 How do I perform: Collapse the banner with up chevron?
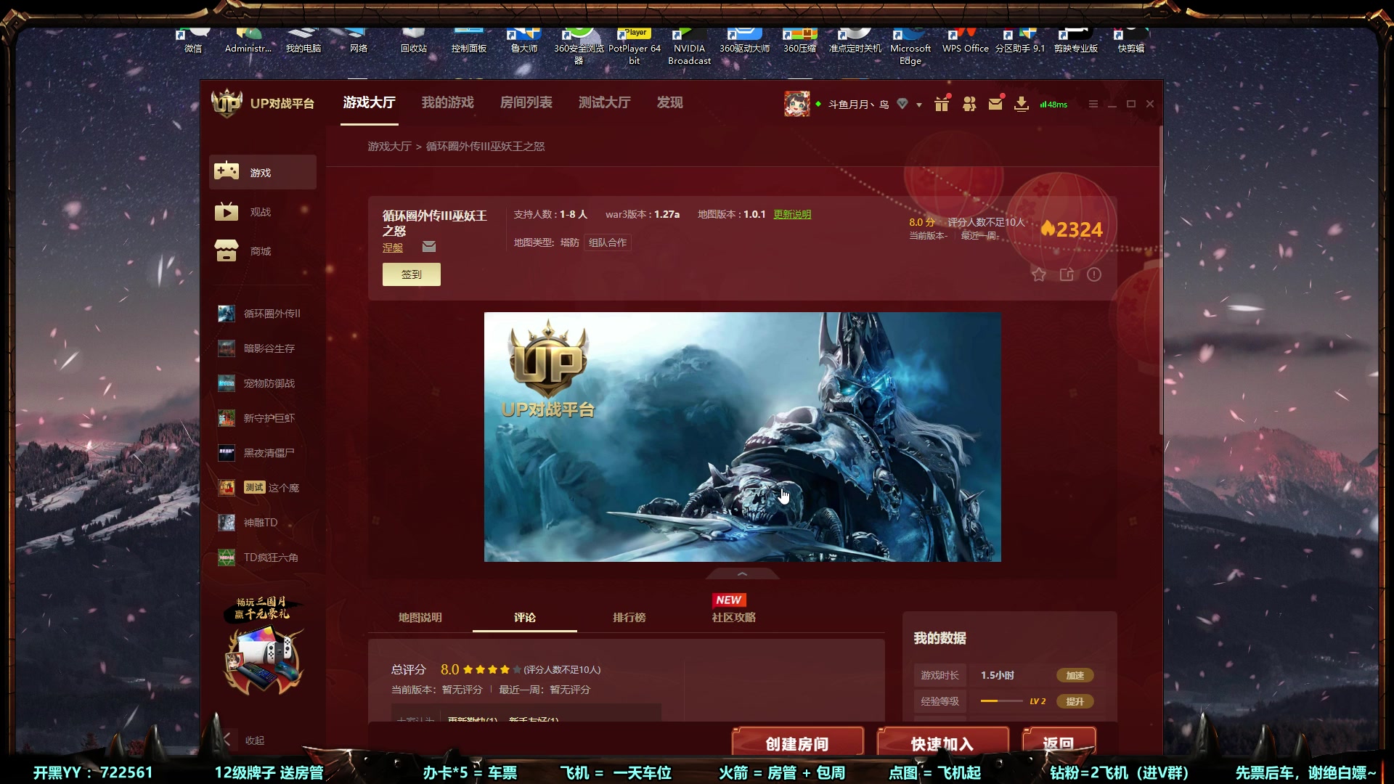click(742, 573)
